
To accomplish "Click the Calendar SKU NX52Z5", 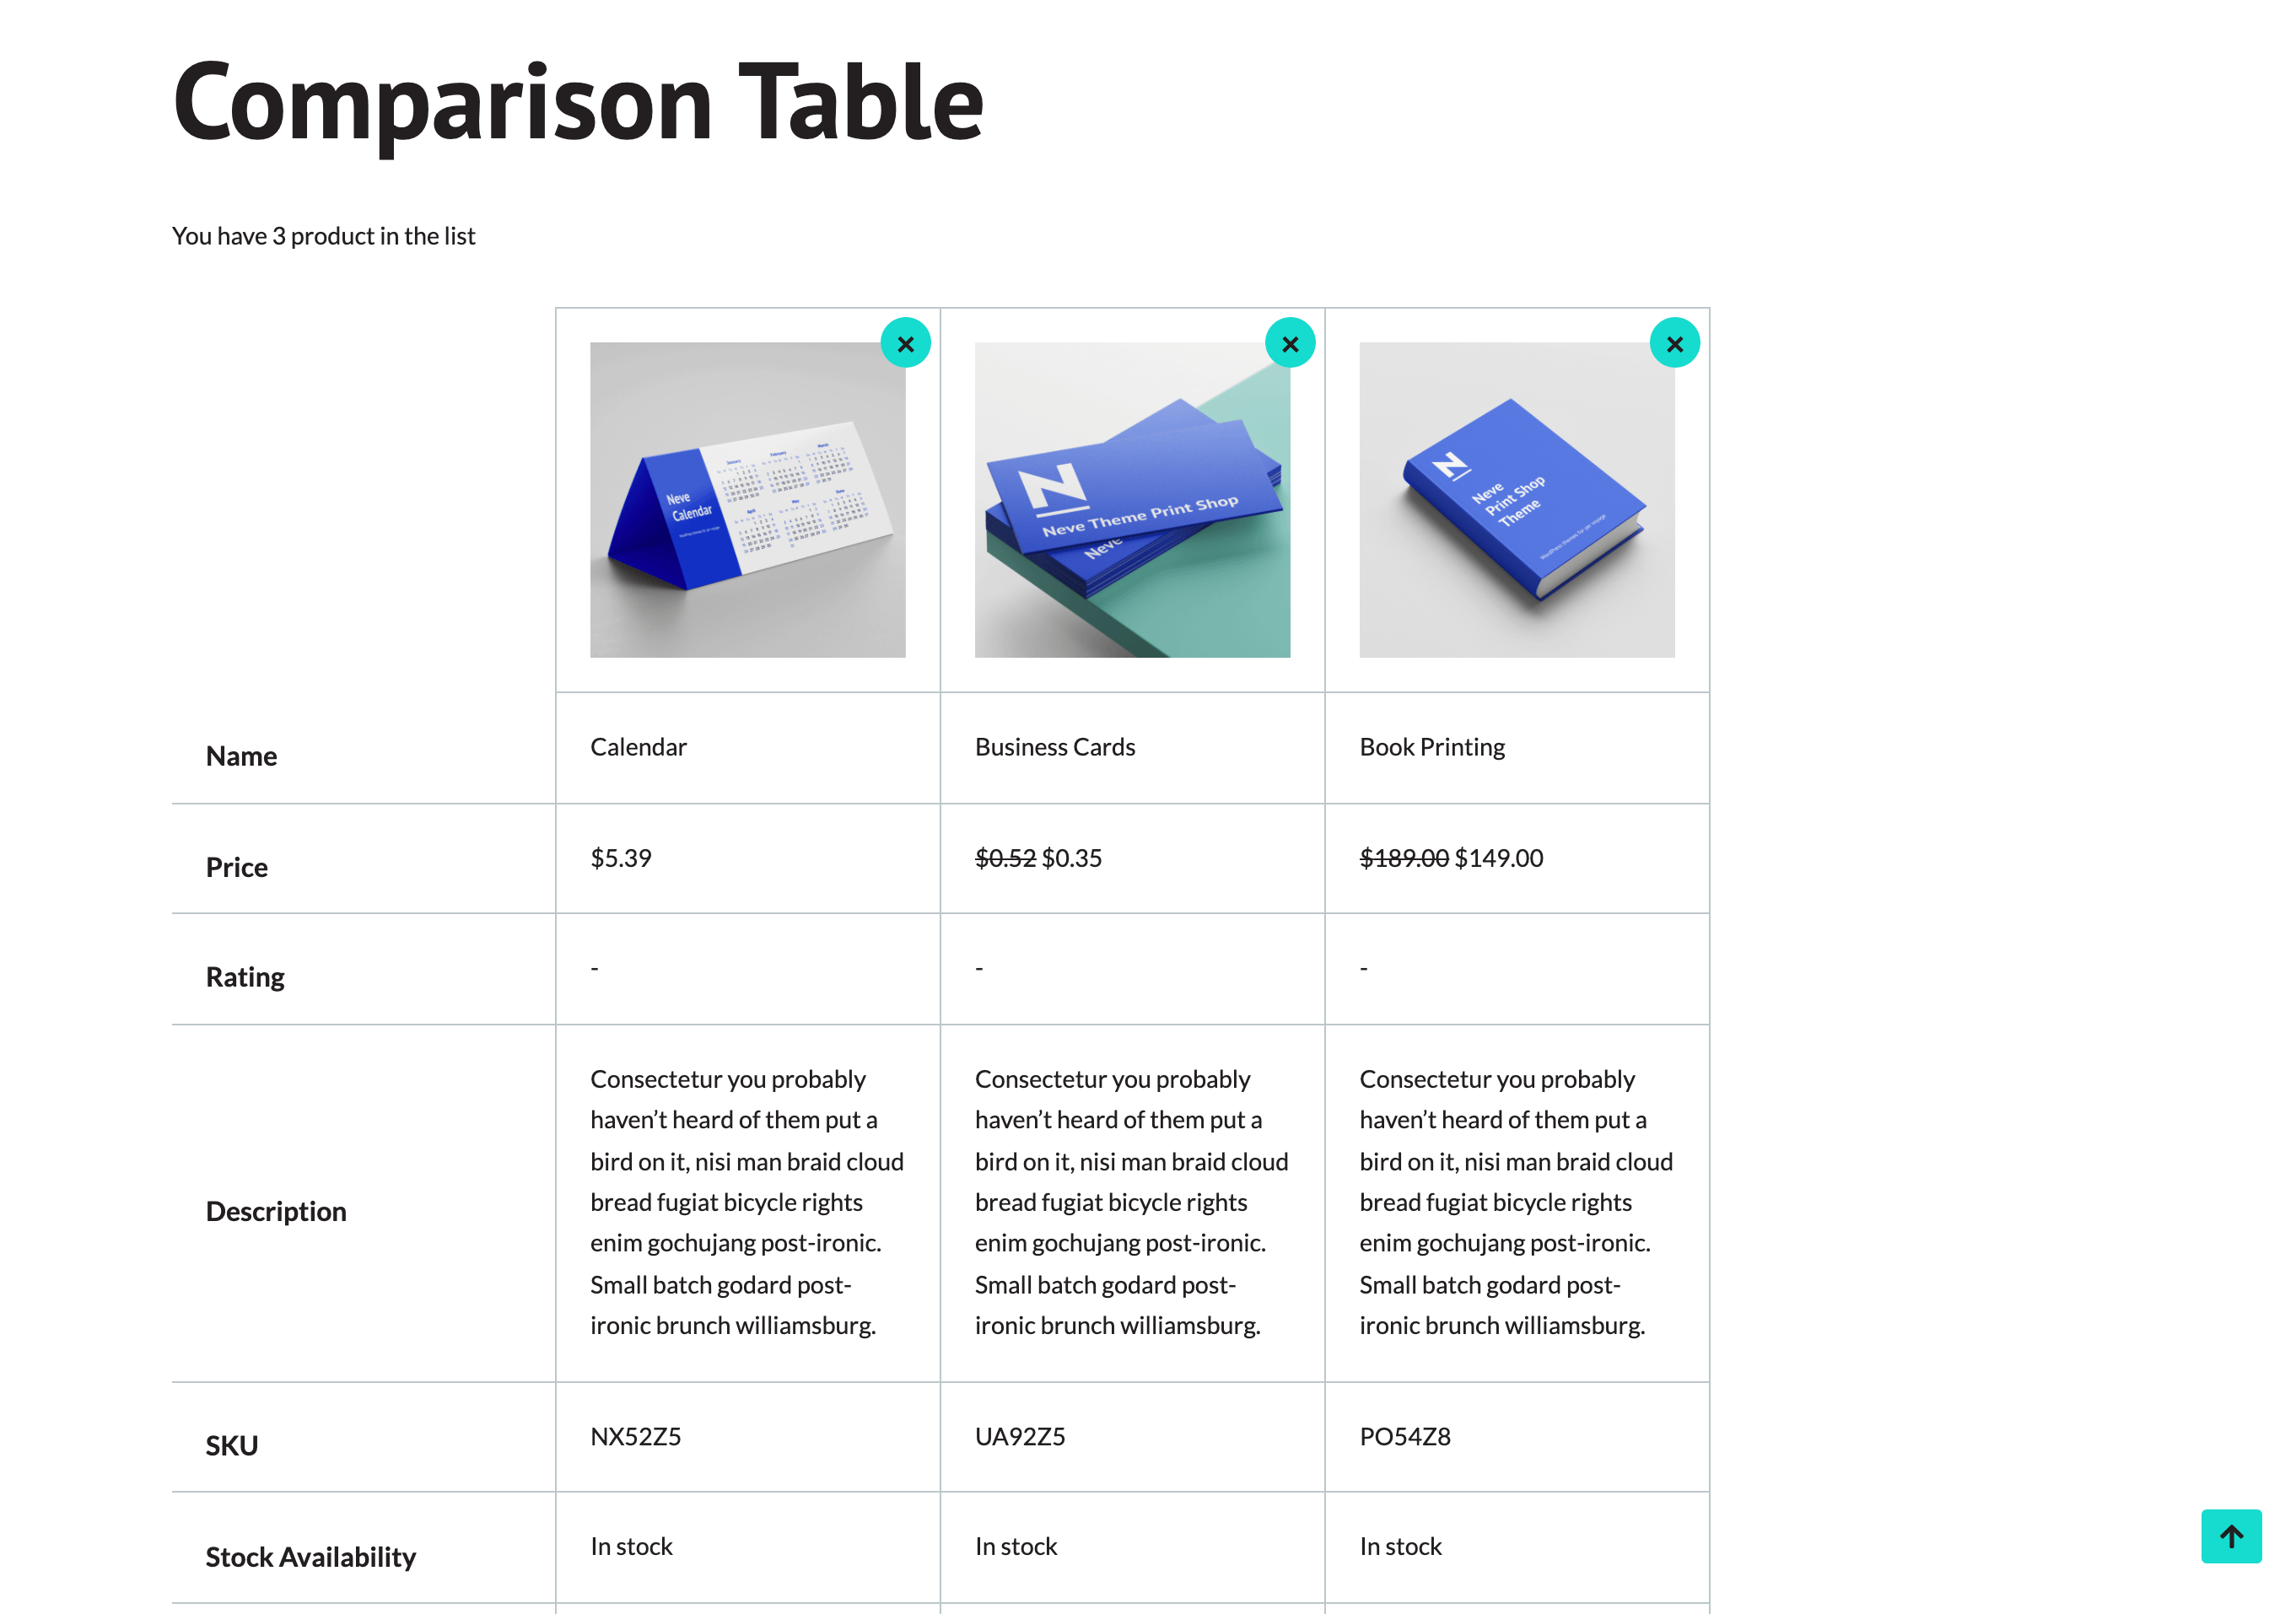I will coord(635,1436).
